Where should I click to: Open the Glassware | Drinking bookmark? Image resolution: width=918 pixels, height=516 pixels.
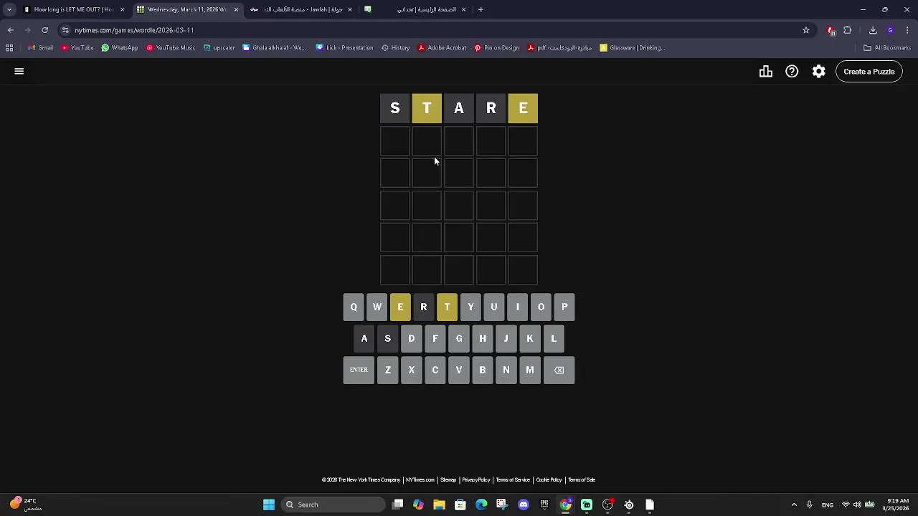(x=632, y=48)
